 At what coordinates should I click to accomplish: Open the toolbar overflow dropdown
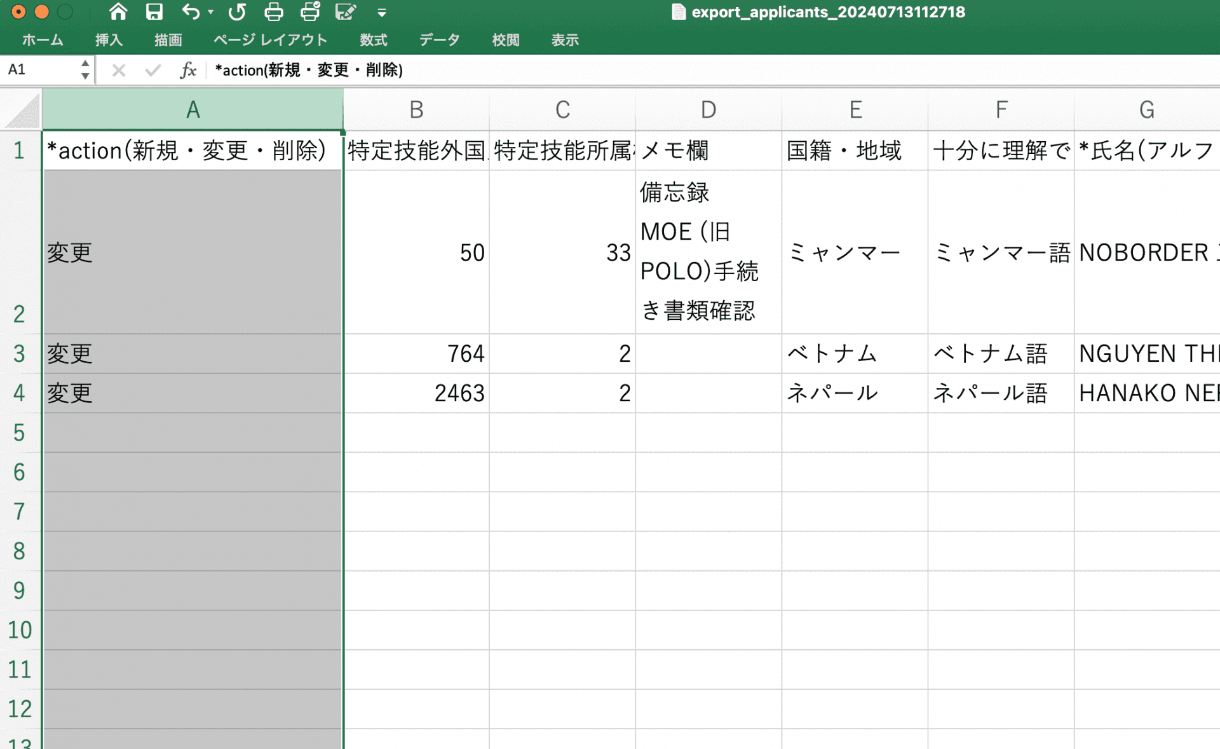(382, 11)
